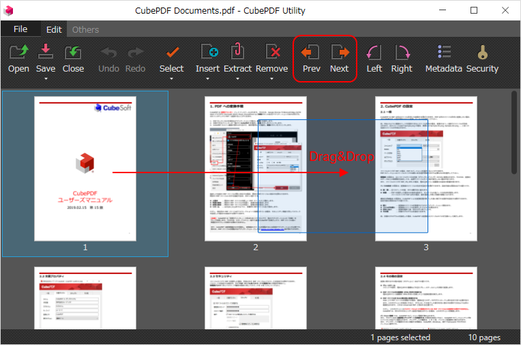This screenshot has height=345, width=521.
Task: Select the fifth page thumbnail in second row
Action: click(256, 298)
